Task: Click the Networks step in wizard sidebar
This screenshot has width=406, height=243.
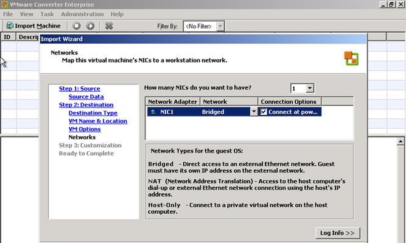Action: 82,137
